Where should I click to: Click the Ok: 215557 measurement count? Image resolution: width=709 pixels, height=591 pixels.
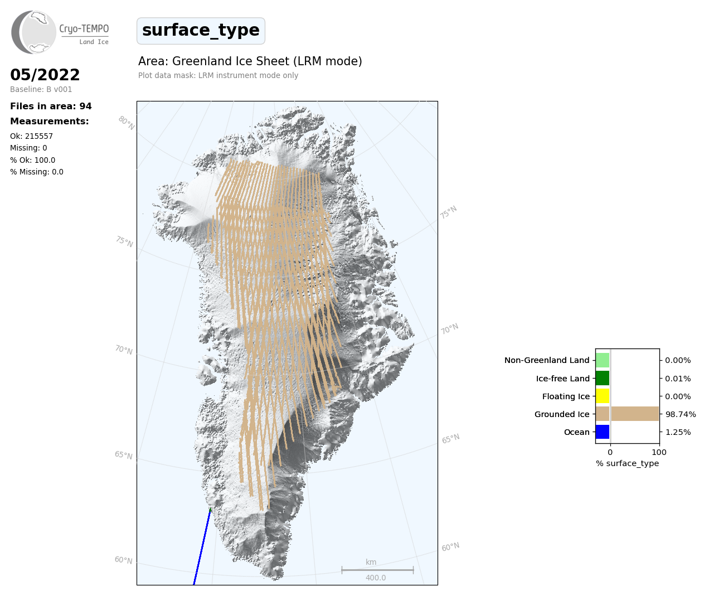[31, 136]
